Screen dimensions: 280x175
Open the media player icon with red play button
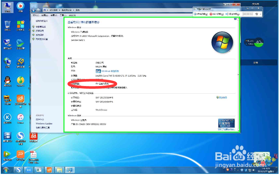20,7
